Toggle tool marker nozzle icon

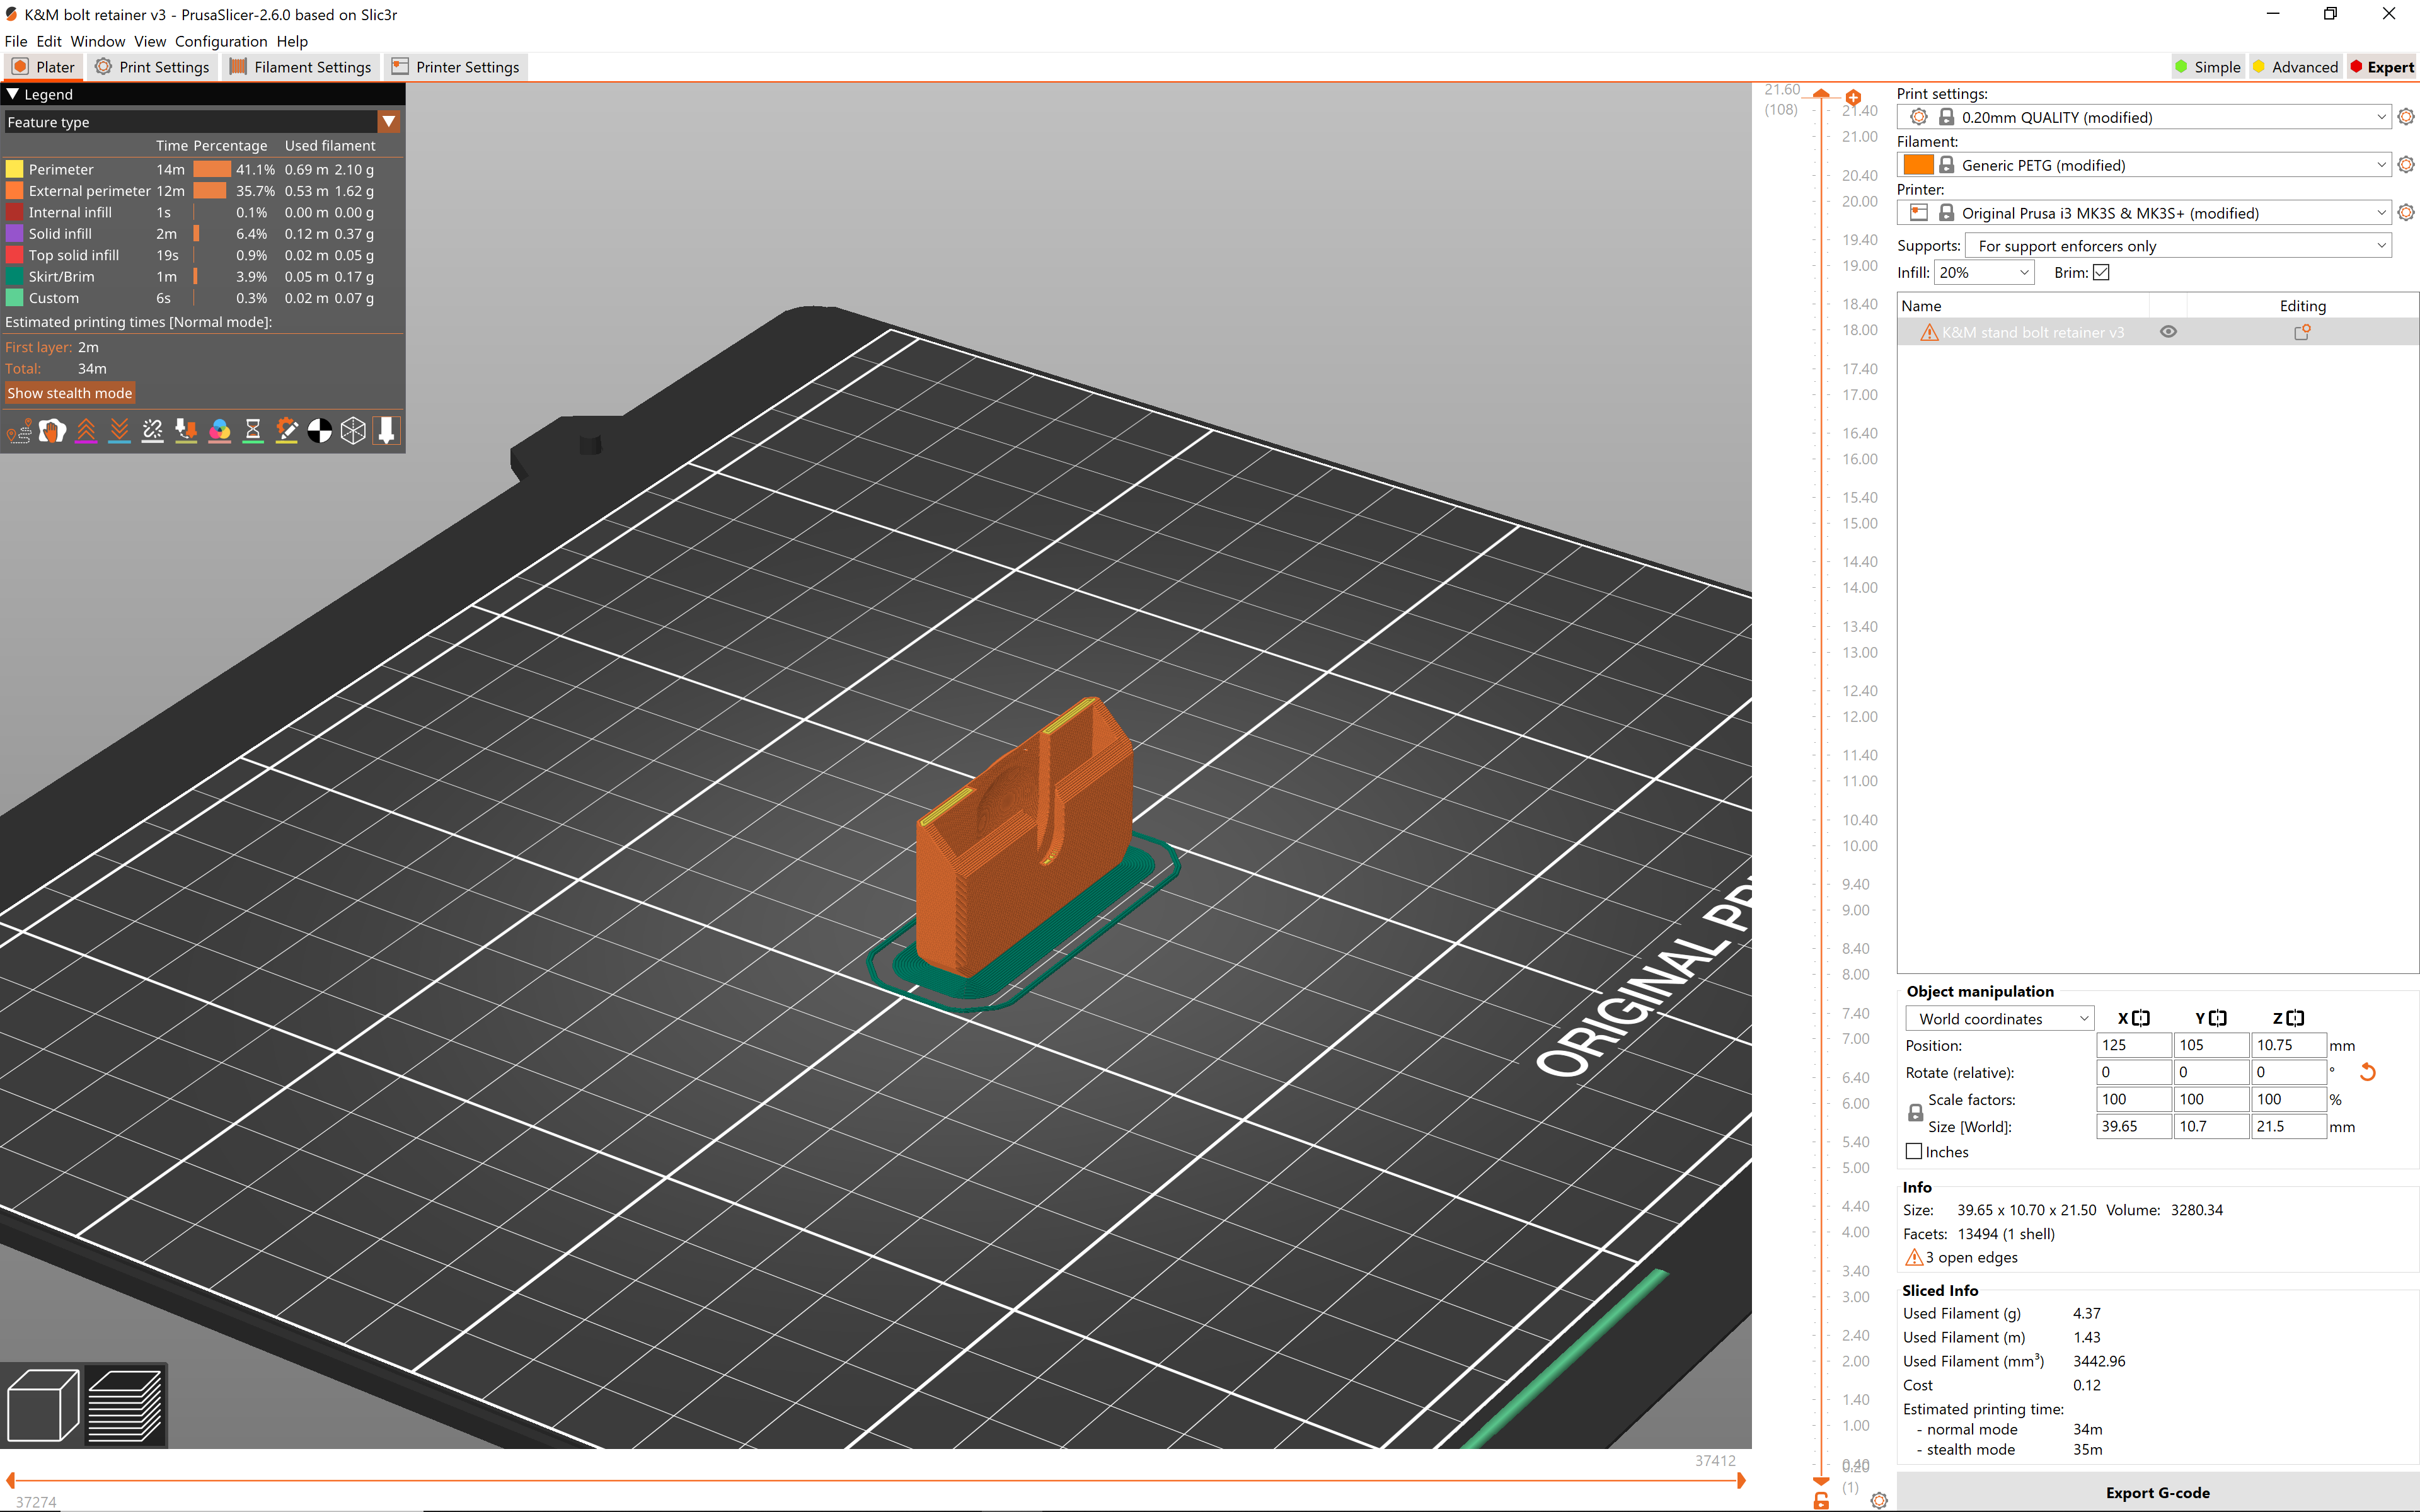pyautogui.click(x=387, y=431)
